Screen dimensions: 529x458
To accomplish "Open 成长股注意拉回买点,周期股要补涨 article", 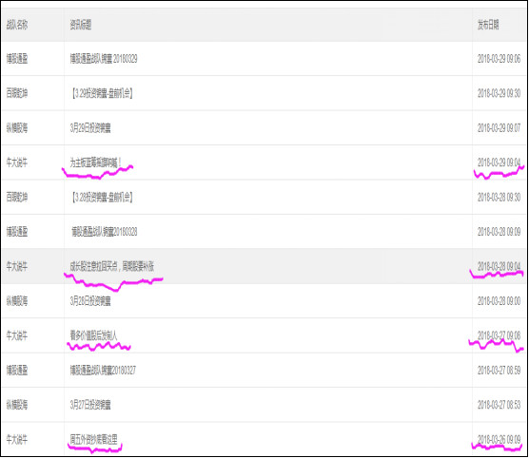I will 112,267.
